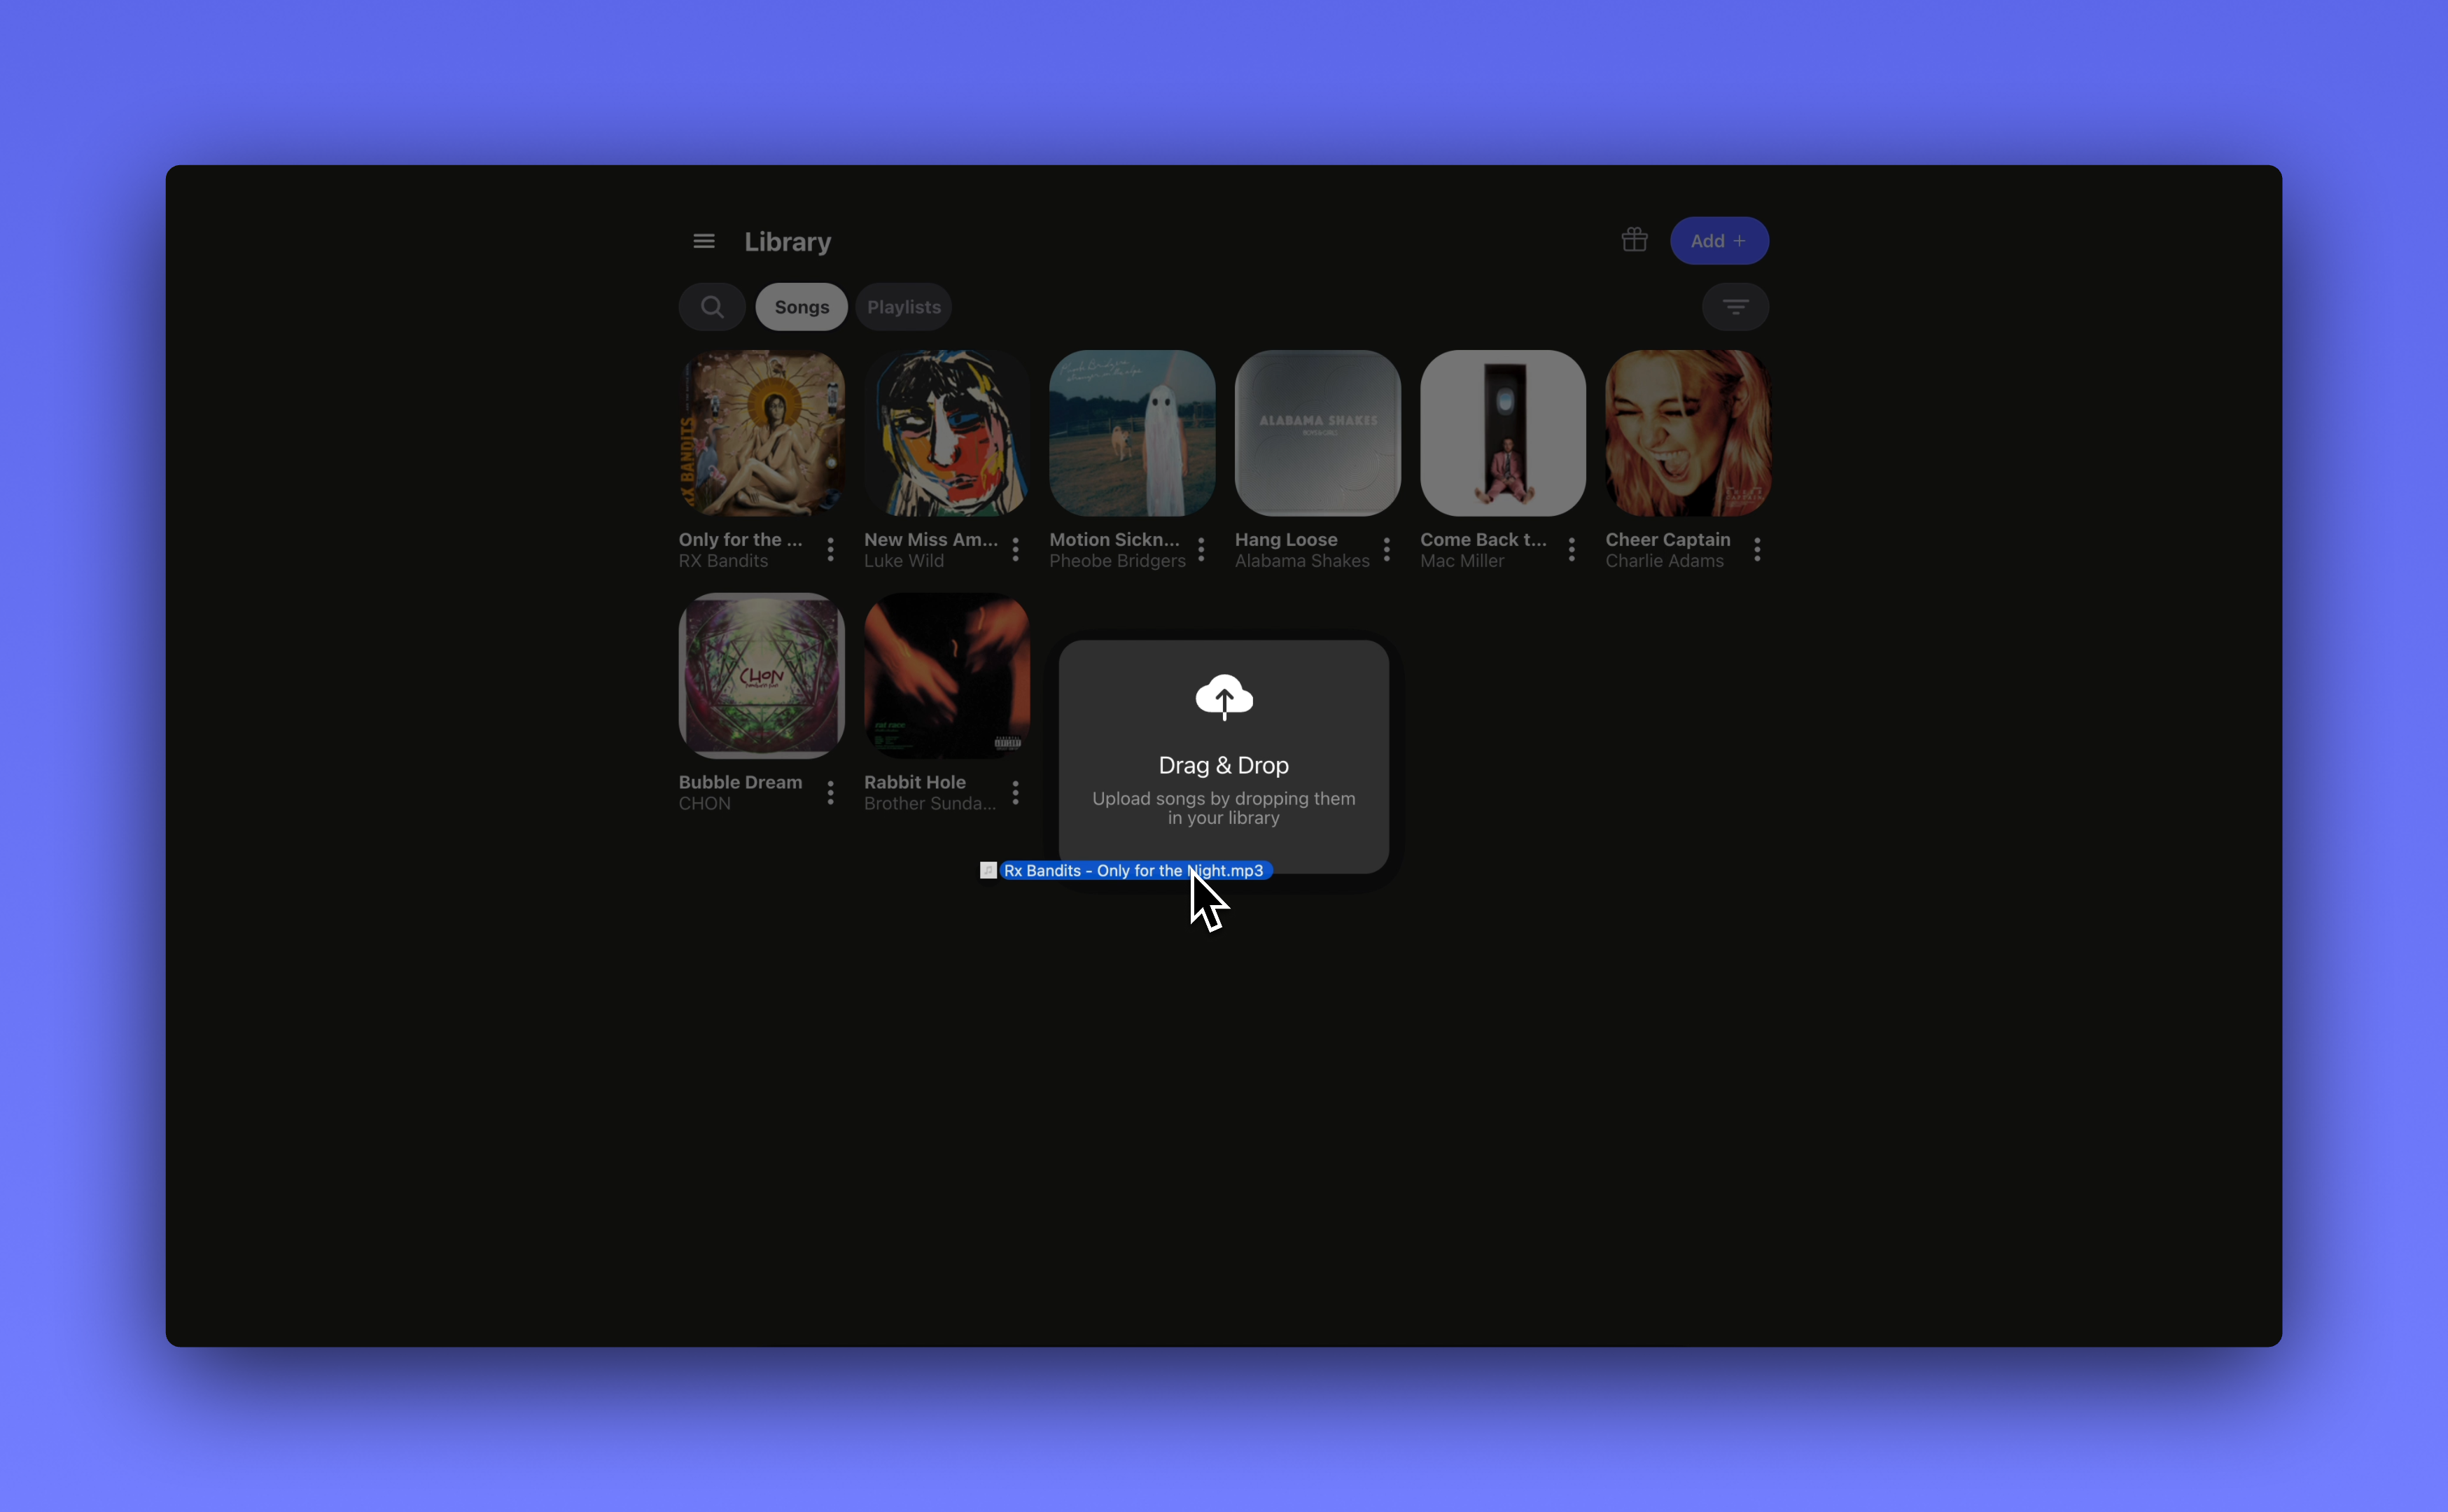Image resolution: width=2448 pixels, height=1512 pixels.
Task: Switch to the Playlists tab
Action: (903, 307)
